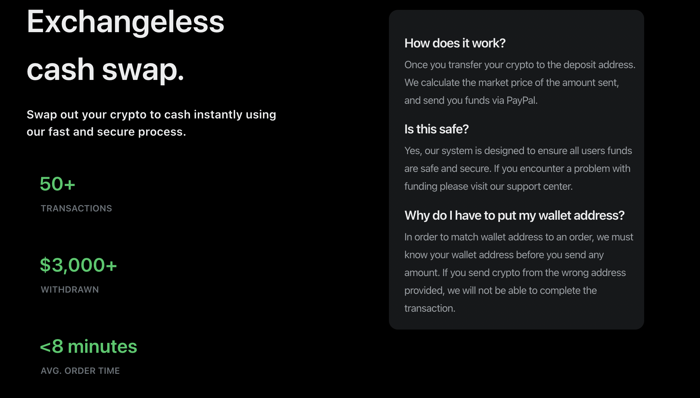This screenshot has height=398, width=700.
Task: Click the final word 'transaction.' in FAQ card
Action: point(430,309)
